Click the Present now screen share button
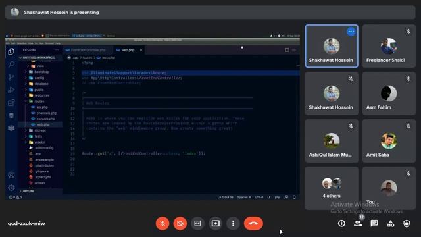 tap(216, 223)
